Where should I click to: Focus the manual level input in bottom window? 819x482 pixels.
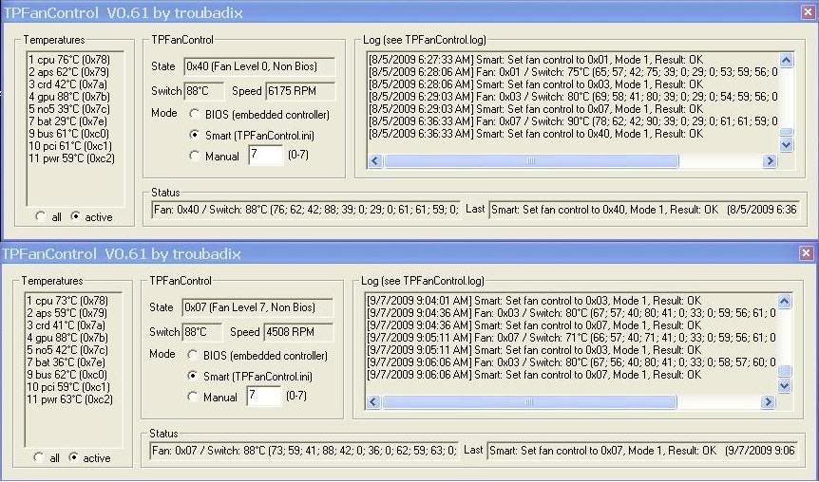(264, 397)
